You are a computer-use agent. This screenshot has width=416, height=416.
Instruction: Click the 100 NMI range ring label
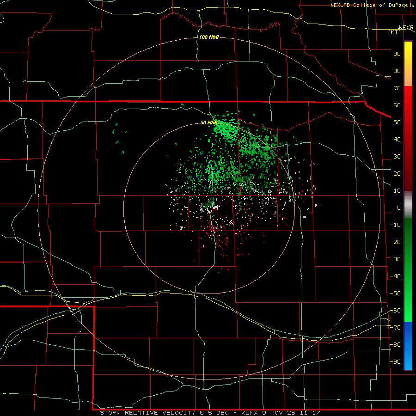(209, 37)
